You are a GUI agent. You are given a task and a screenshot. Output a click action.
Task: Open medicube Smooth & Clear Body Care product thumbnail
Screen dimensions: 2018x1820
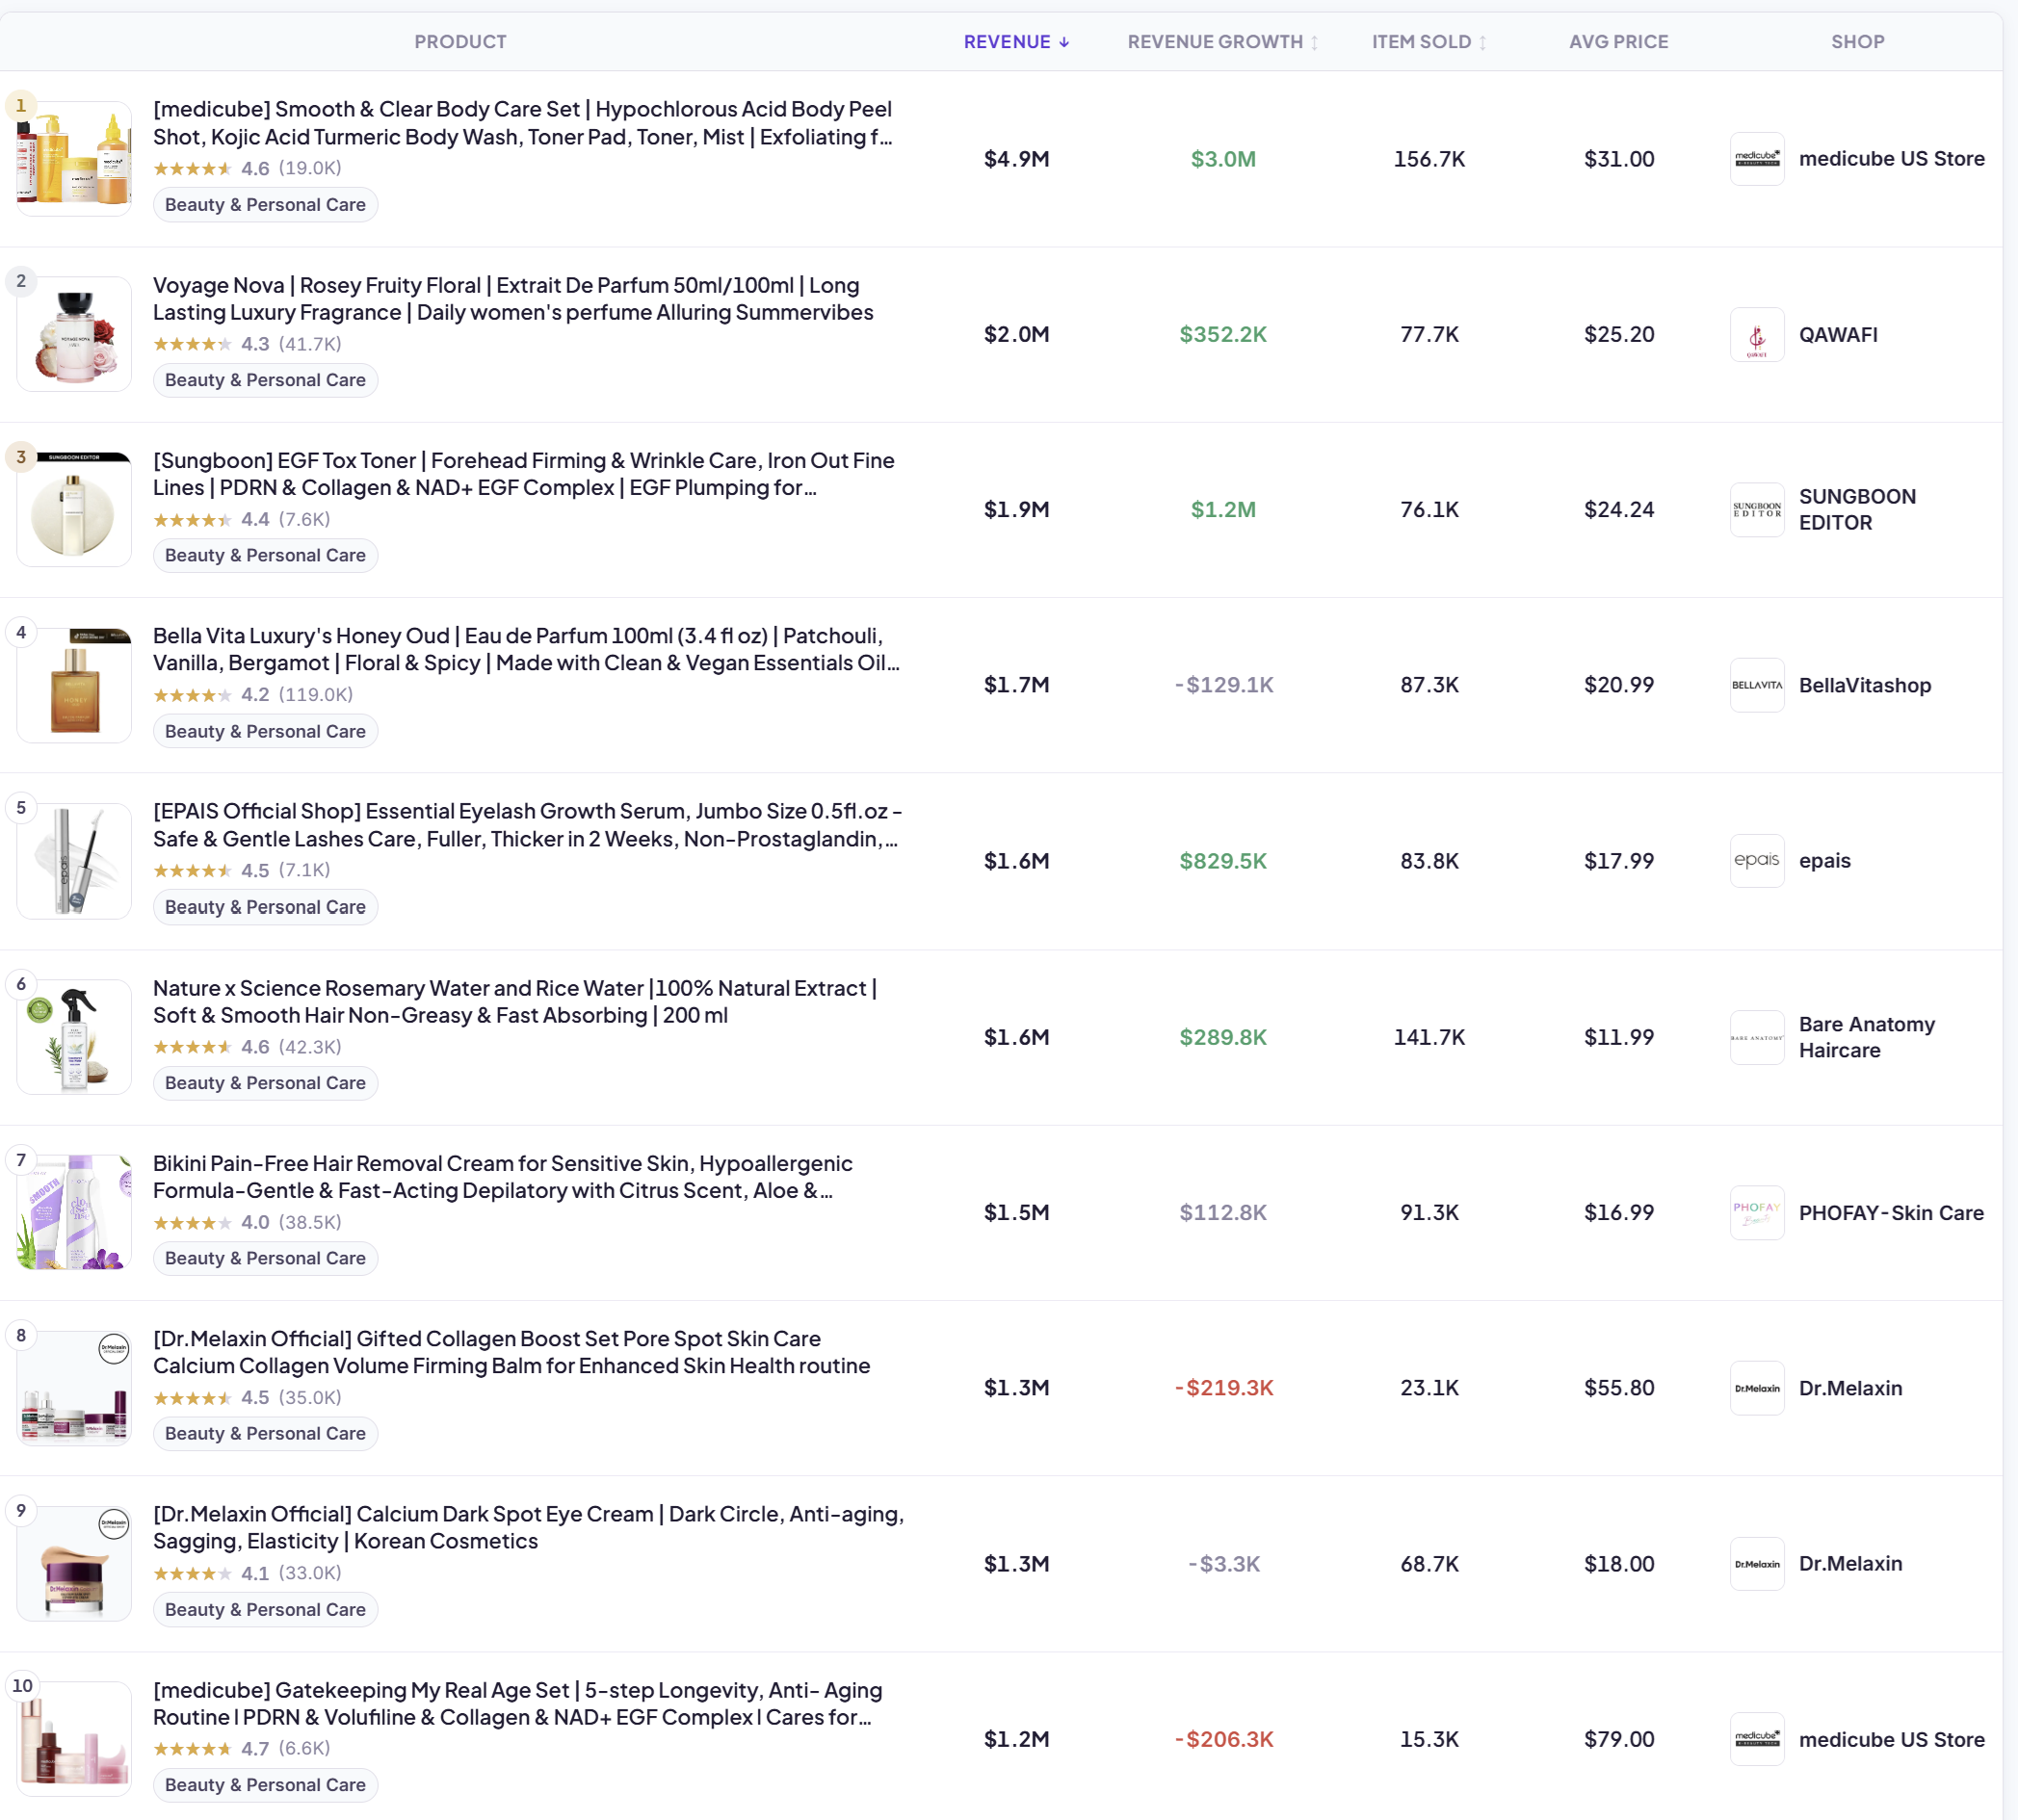[x=74, y=158]
